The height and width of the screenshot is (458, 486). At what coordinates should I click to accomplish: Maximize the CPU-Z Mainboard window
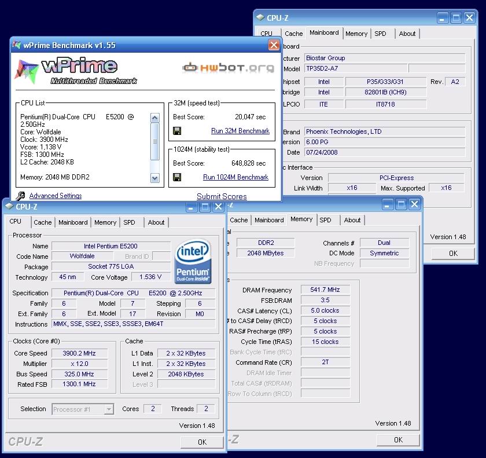tap(456, 18)
